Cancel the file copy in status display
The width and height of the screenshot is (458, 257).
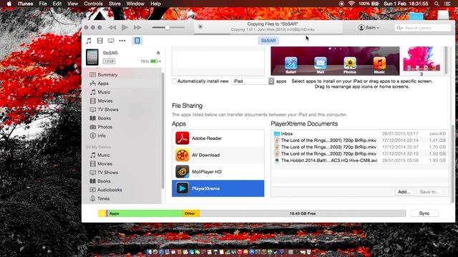coord(200,26)
